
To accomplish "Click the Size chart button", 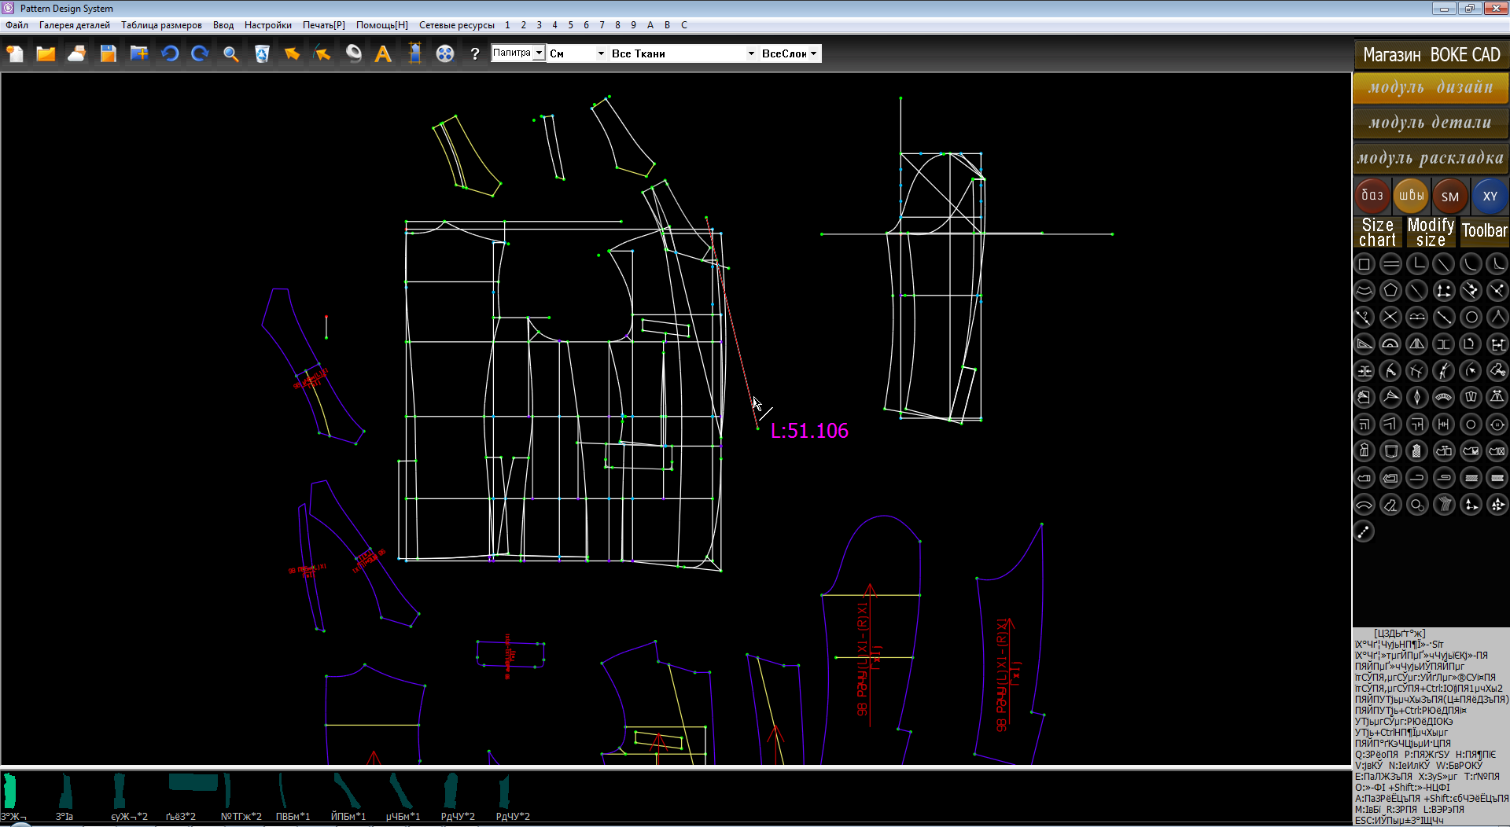I will tap(1377, 232).
